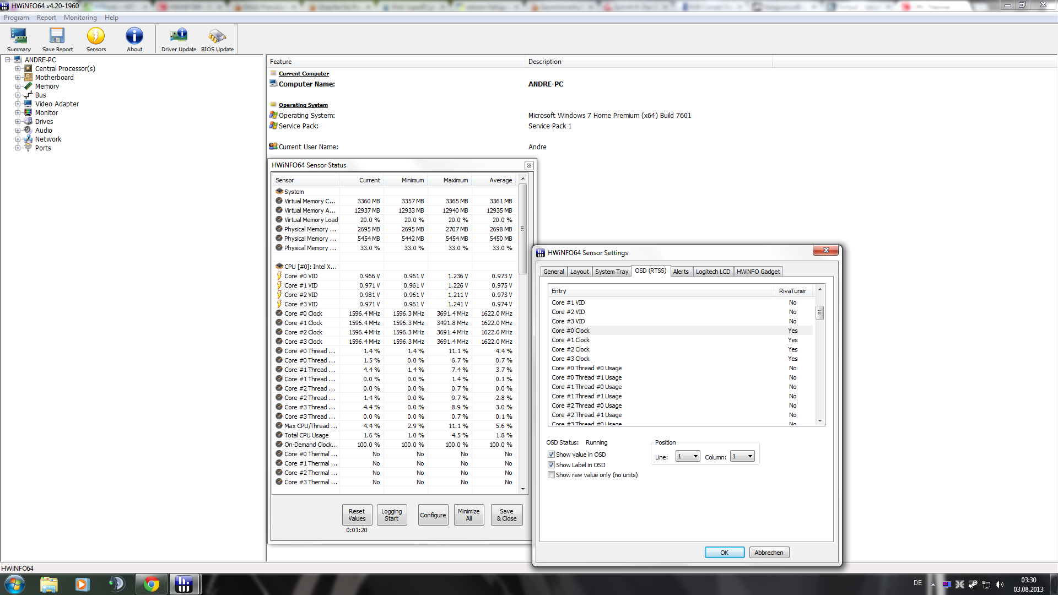Open the Column position dropdown
This screenshot has height=595, width=1058.
(x=742, y=457)
